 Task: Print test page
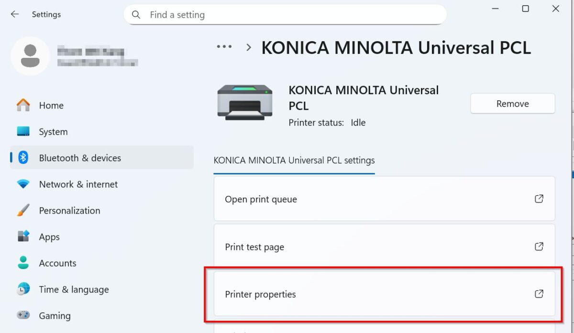(384, 247)
